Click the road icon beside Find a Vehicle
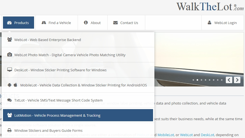 (x=44, y=23)
